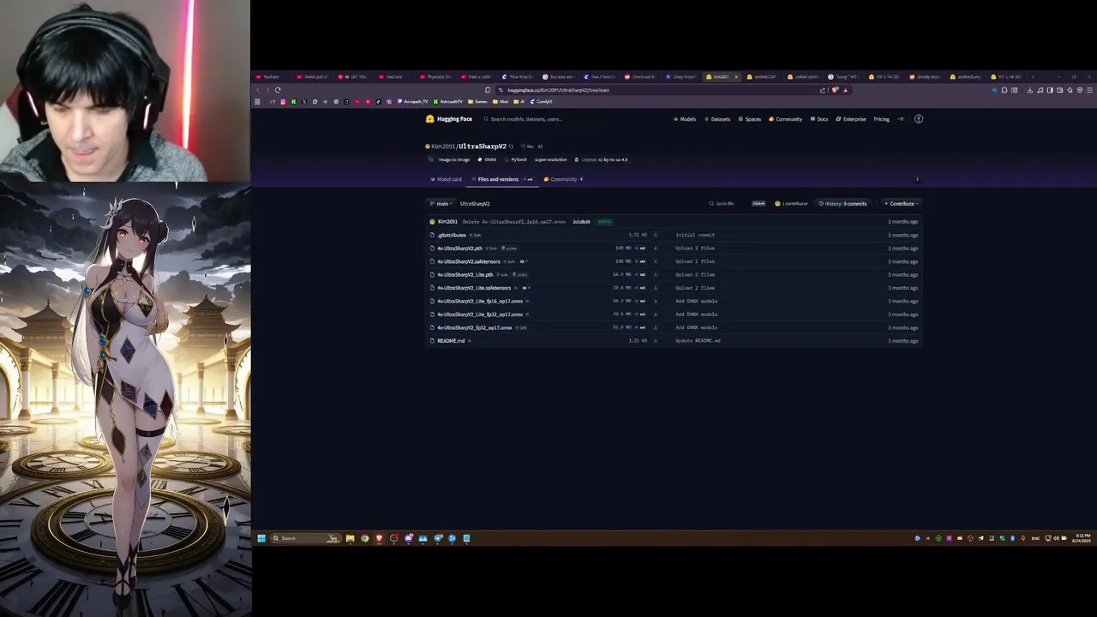Download 4x-UltraSharpV2_Lite.safetensors via download icon
The image size is (1097, 617).
656,288
